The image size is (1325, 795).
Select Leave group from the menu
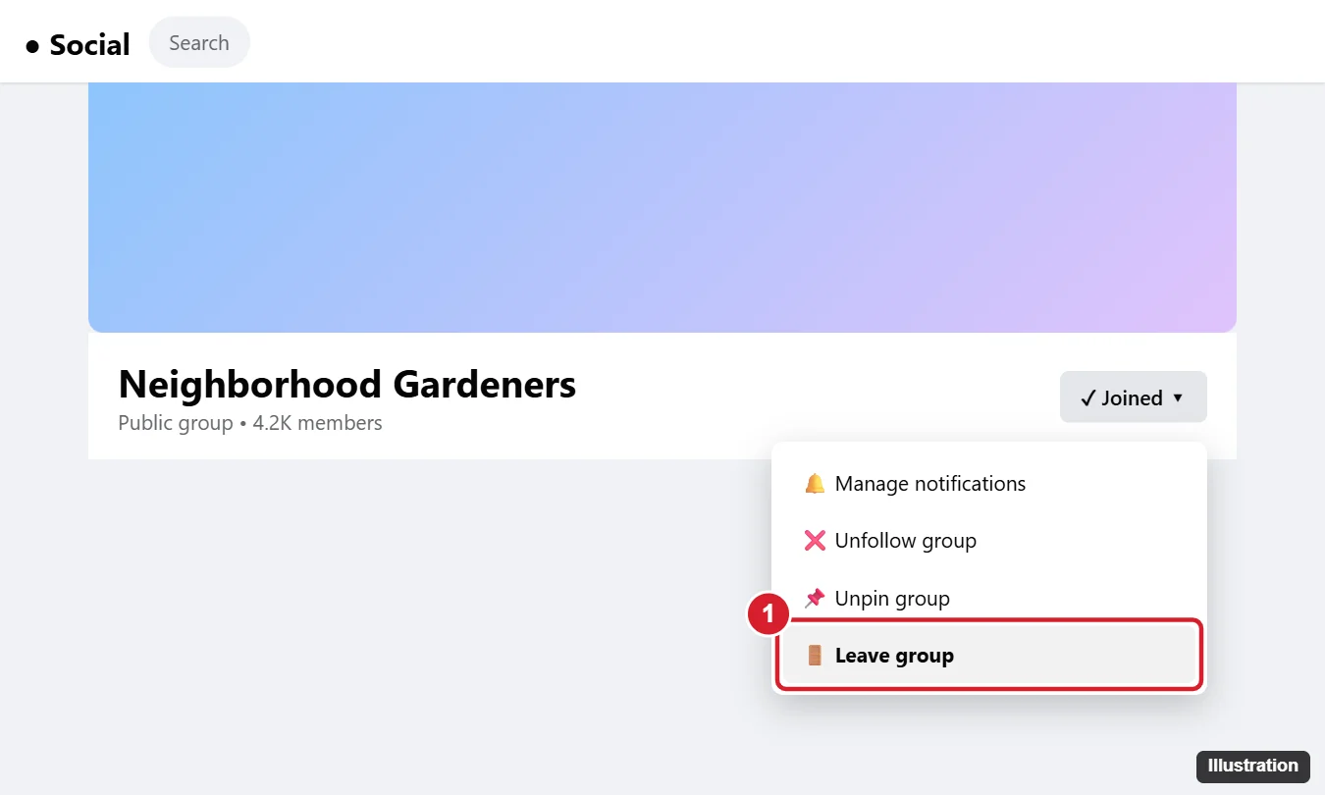coord(988,656)
